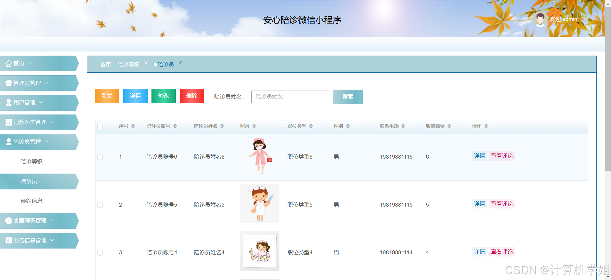
Task: Open the admin account dropdown arrow
Action: [586, 19]
